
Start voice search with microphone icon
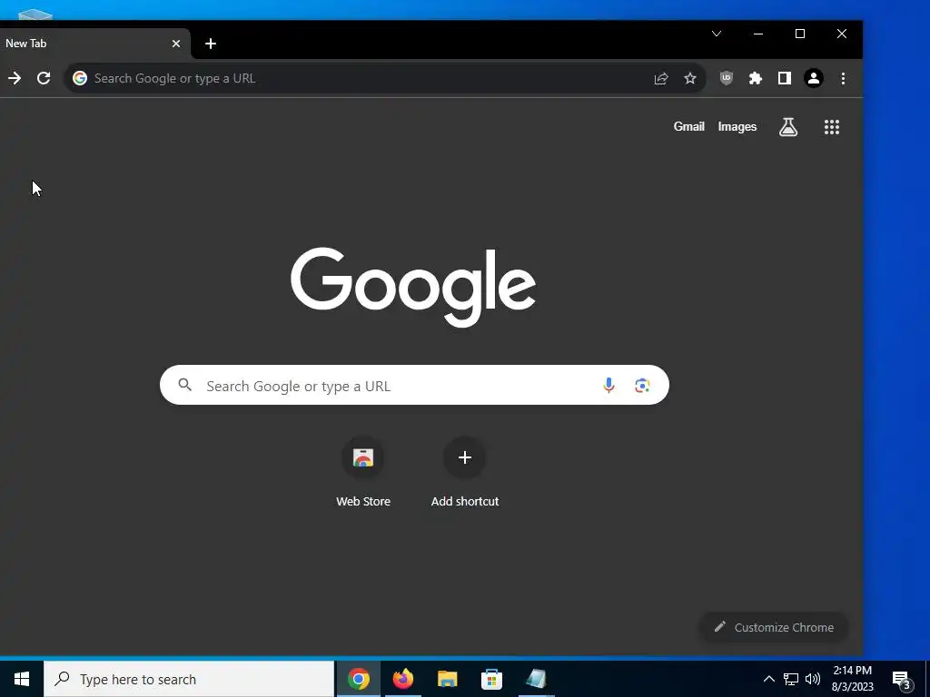[x=608, y=385]
